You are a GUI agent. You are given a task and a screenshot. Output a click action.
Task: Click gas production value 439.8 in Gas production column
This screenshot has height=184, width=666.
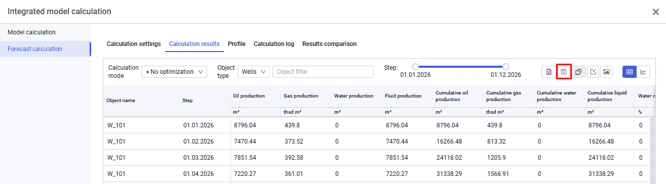click(x=292, y=125)
